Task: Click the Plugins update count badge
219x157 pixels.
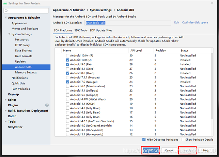Action: [47, 105]
